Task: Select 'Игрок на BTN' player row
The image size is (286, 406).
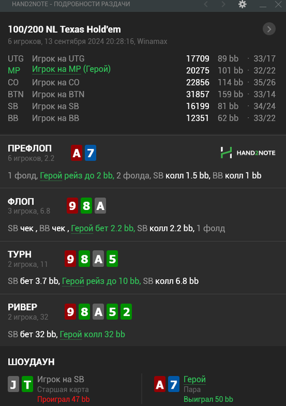Action: point(142,94)
